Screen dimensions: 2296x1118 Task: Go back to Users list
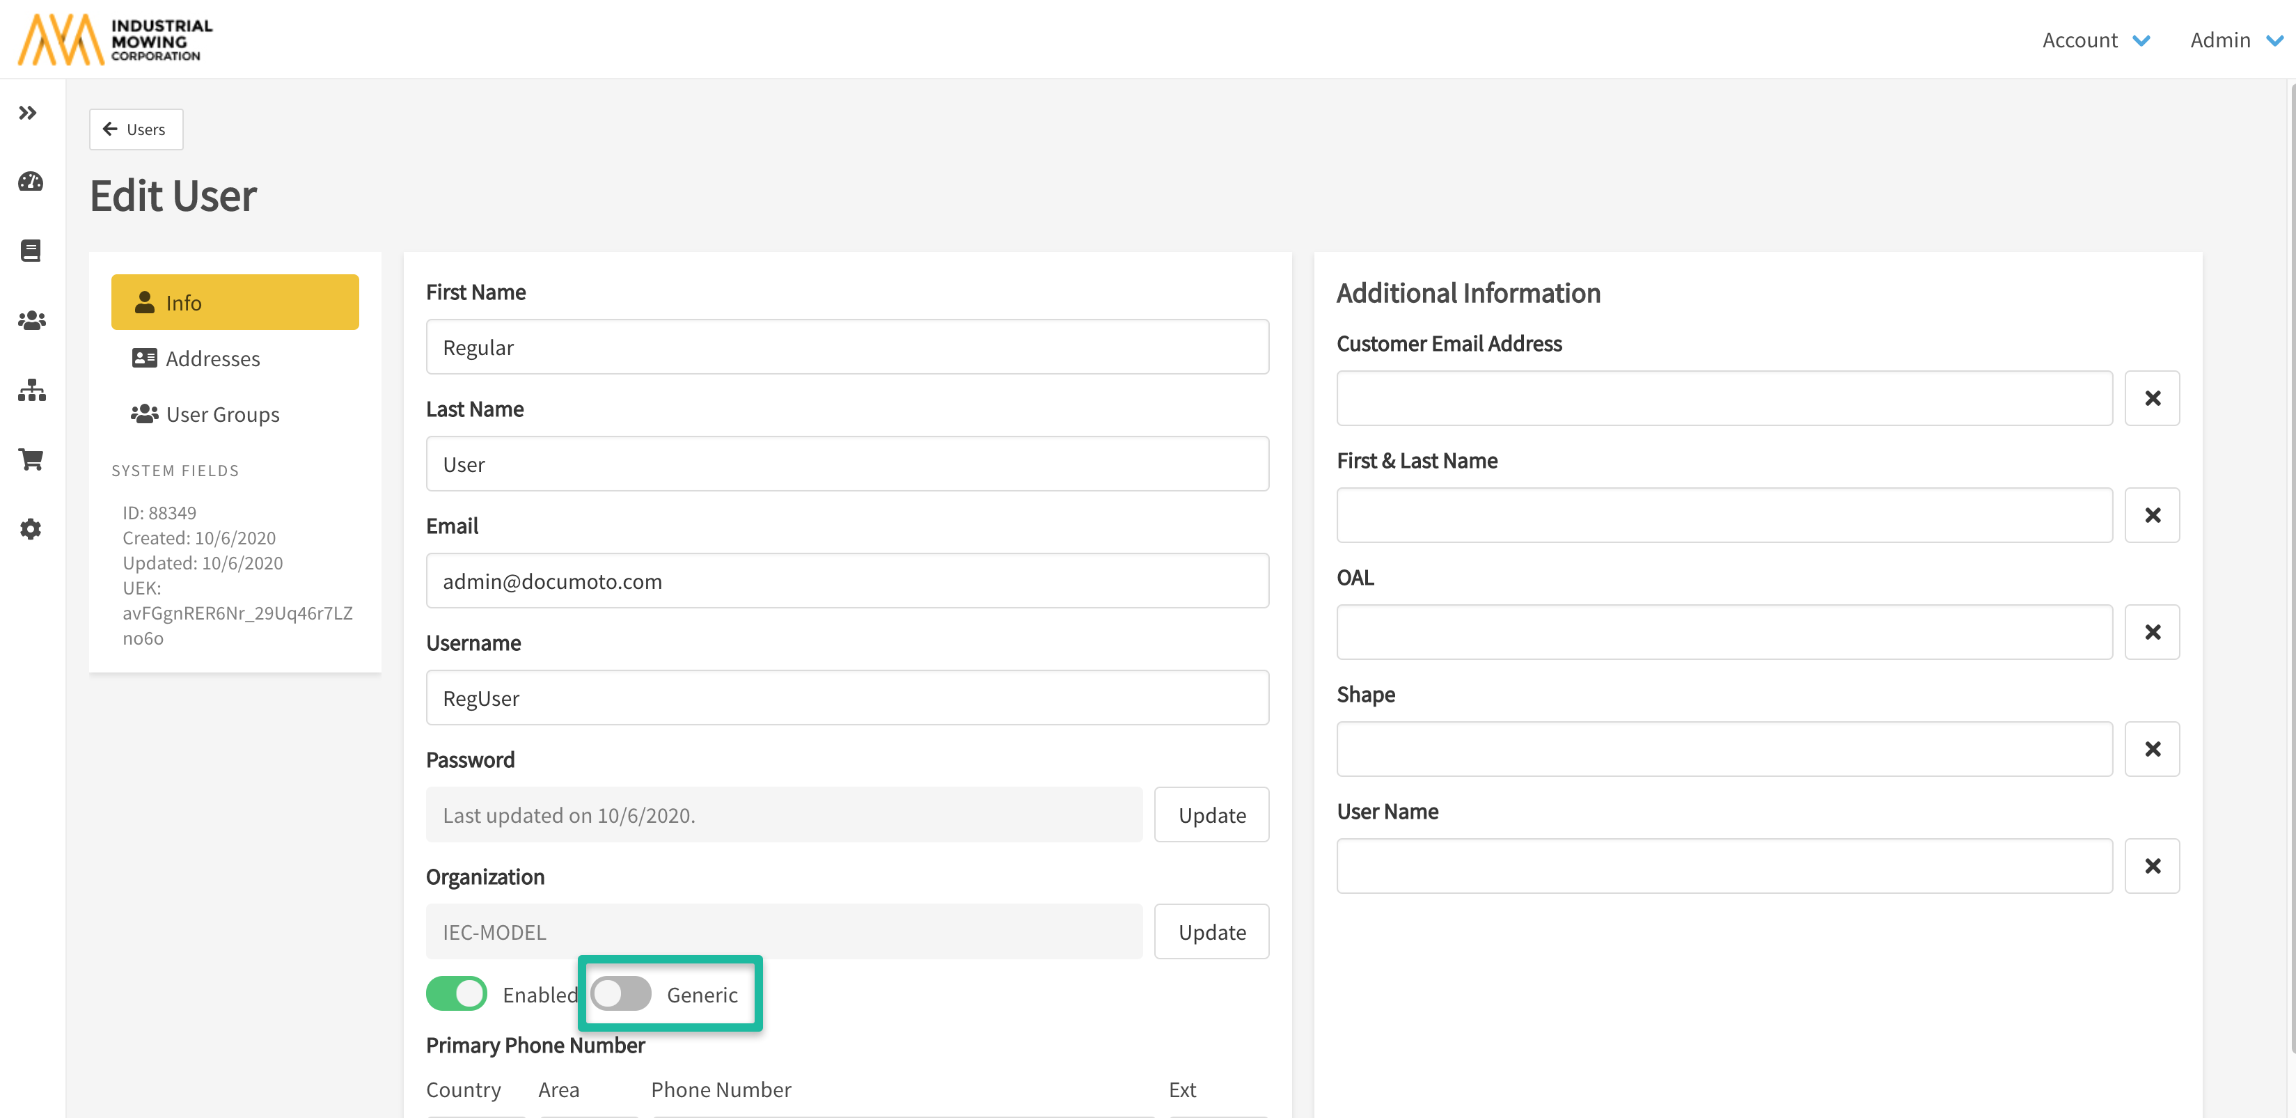[x=136, y=129]
